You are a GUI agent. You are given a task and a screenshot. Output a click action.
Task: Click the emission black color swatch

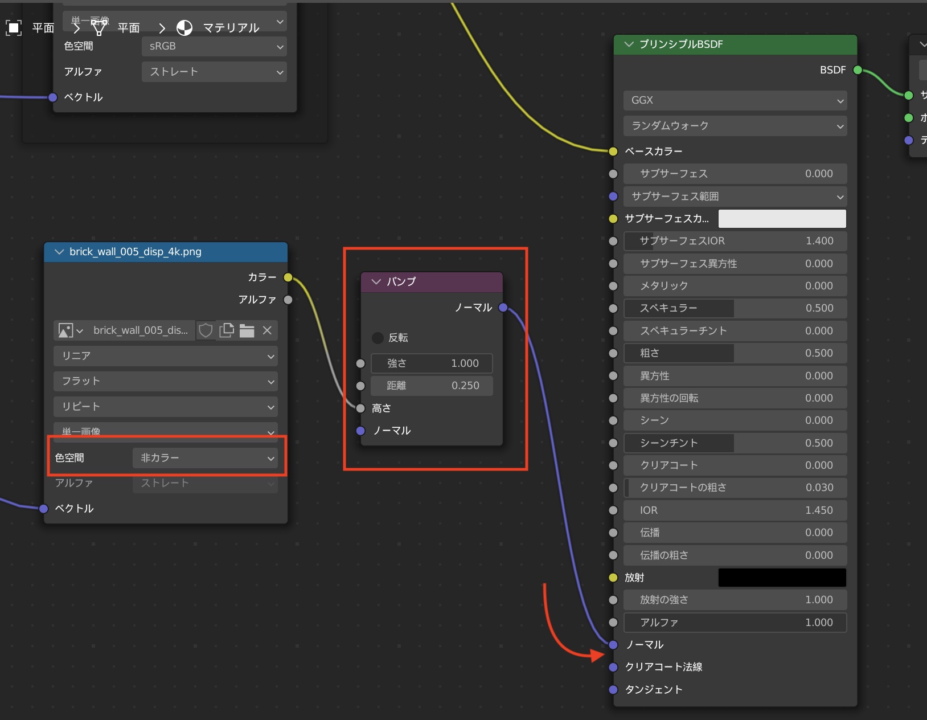coord(782,578)
